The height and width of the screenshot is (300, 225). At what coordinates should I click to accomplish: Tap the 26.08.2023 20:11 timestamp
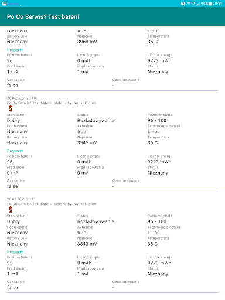[21, 199]
